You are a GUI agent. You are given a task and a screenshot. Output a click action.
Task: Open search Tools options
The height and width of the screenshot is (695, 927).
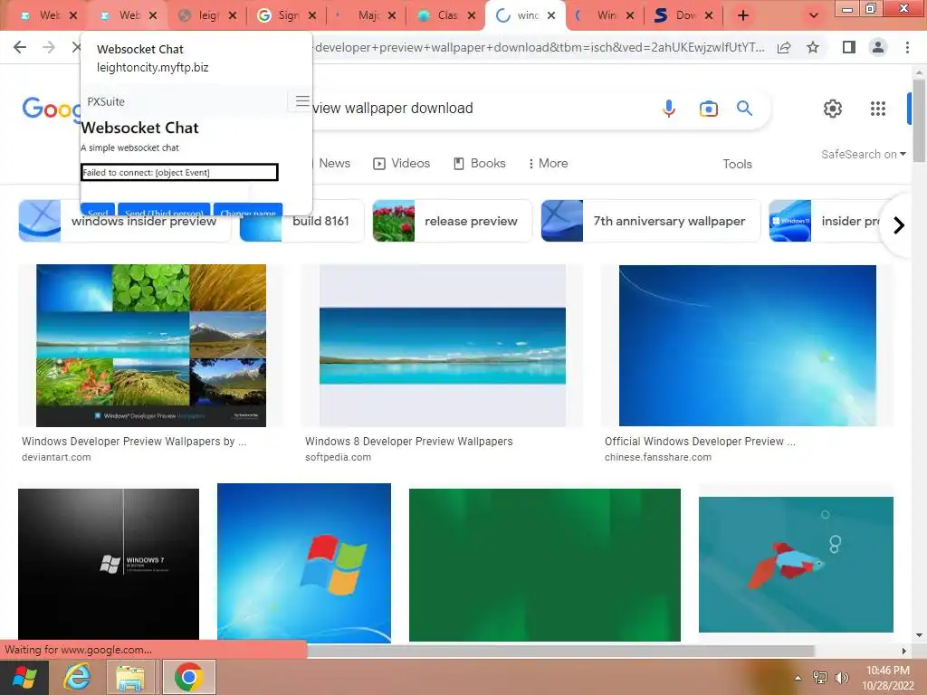click(737, 164)
